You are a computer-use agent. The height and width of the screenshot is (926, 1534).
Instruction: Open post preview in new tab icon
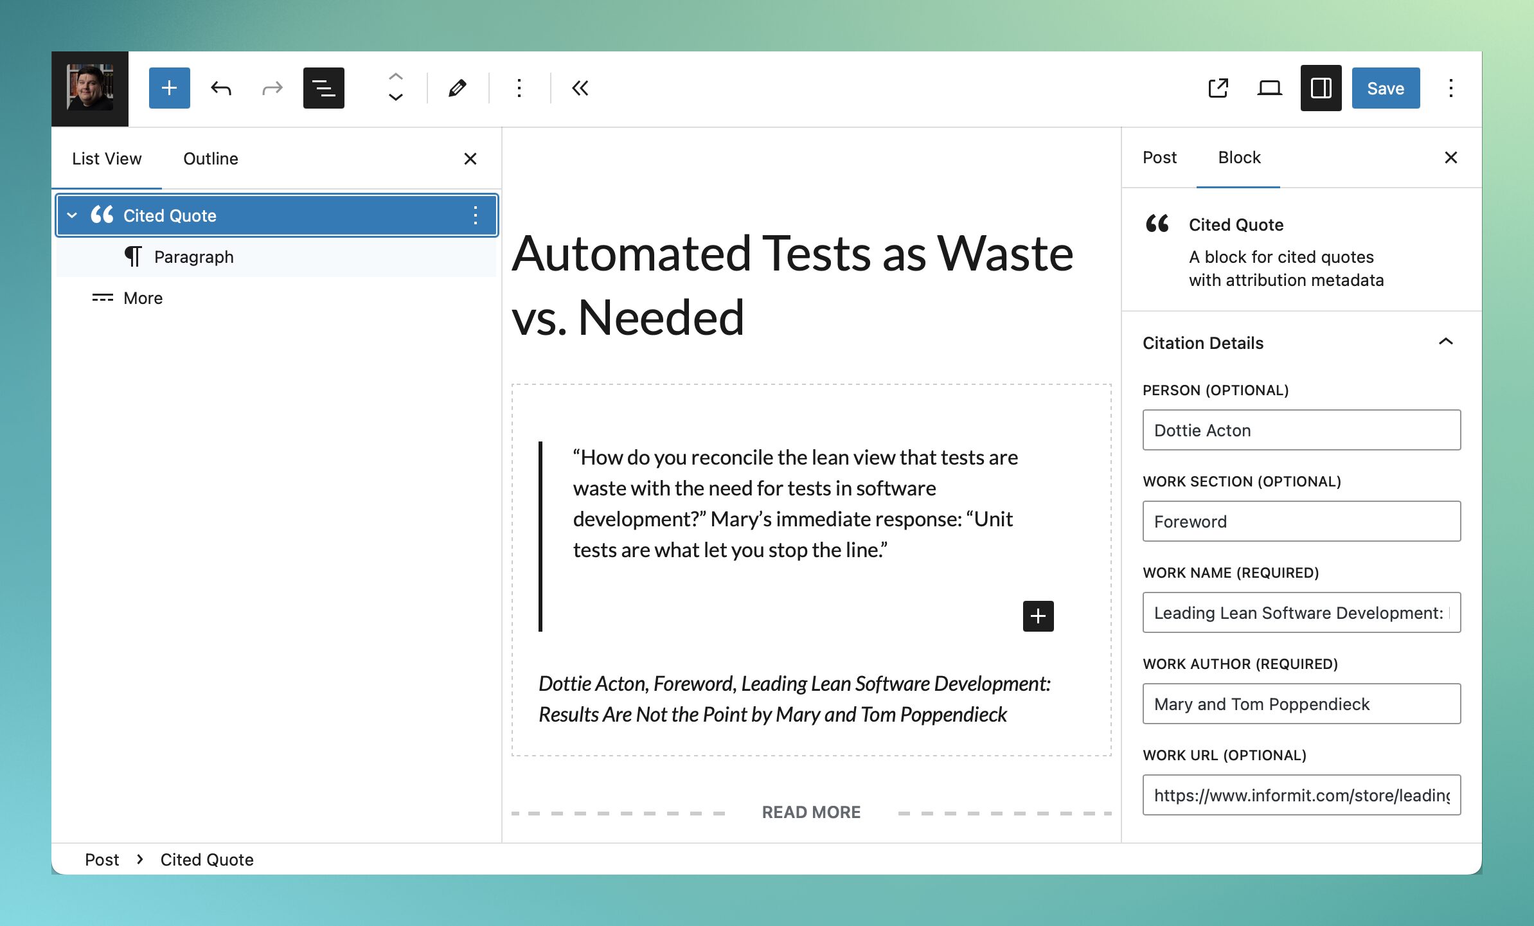pyautogui.click(x=1218, y=88)
